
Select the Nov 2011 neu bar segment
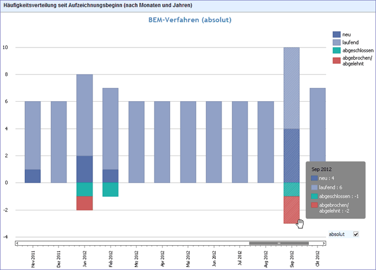pyautogui.click(x=32, y=176)
